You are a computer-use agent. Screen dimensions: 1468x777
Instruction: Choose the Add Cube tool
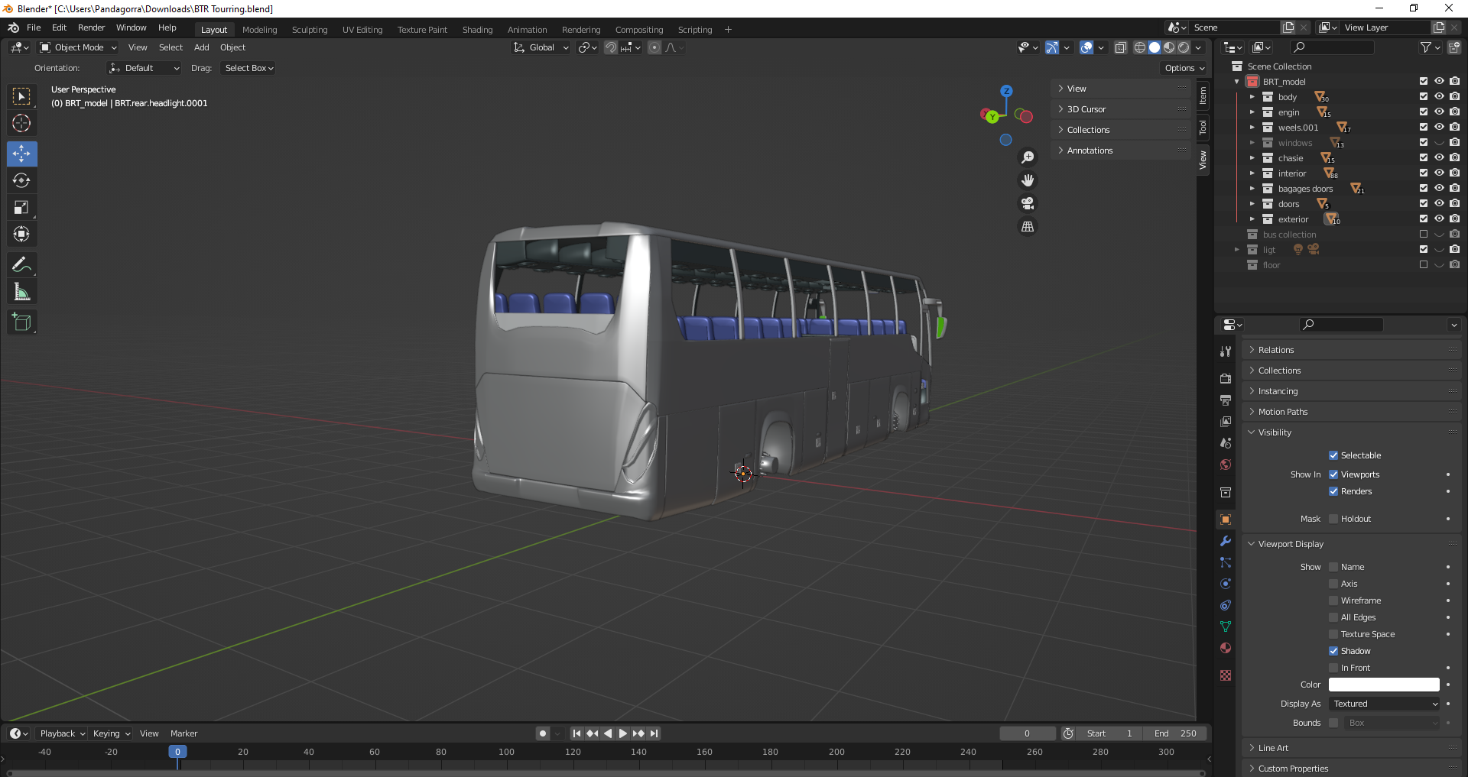(21, 322)
